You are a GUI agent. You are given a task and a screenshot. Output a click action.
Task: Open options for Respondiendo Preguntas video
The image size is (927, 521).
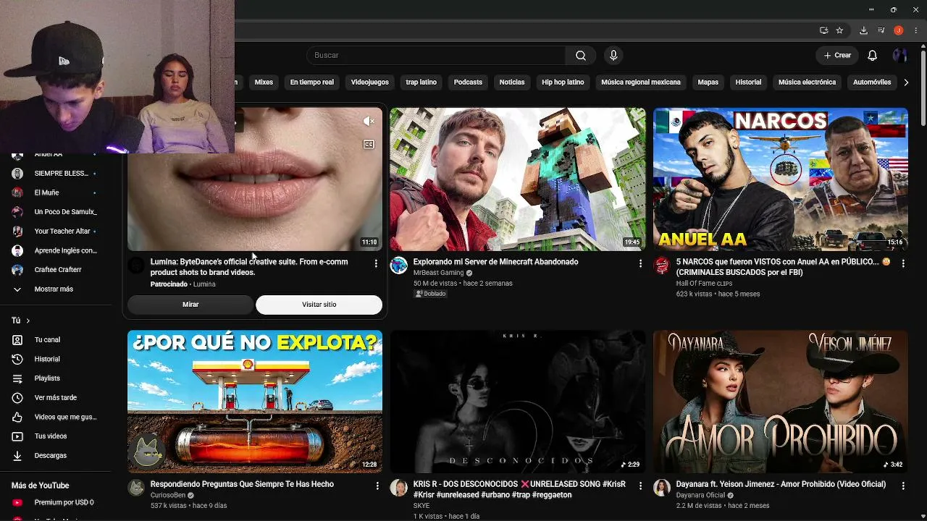tap(377, 486)
